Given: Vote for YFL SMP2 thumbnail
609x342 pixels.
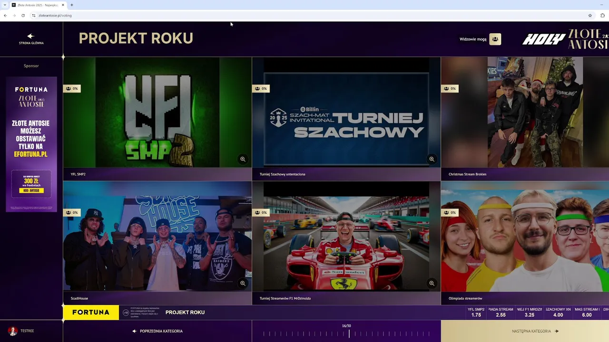Looking at the screenshot, I should pyautogui.click(x=157, y=112).
